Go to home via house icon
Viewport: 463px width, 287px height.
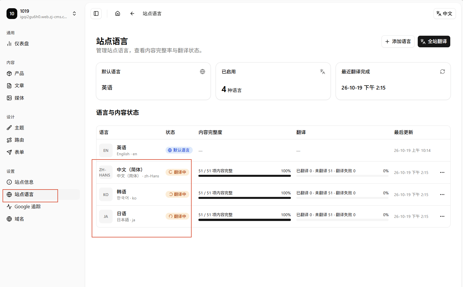(x=118, y=14)
